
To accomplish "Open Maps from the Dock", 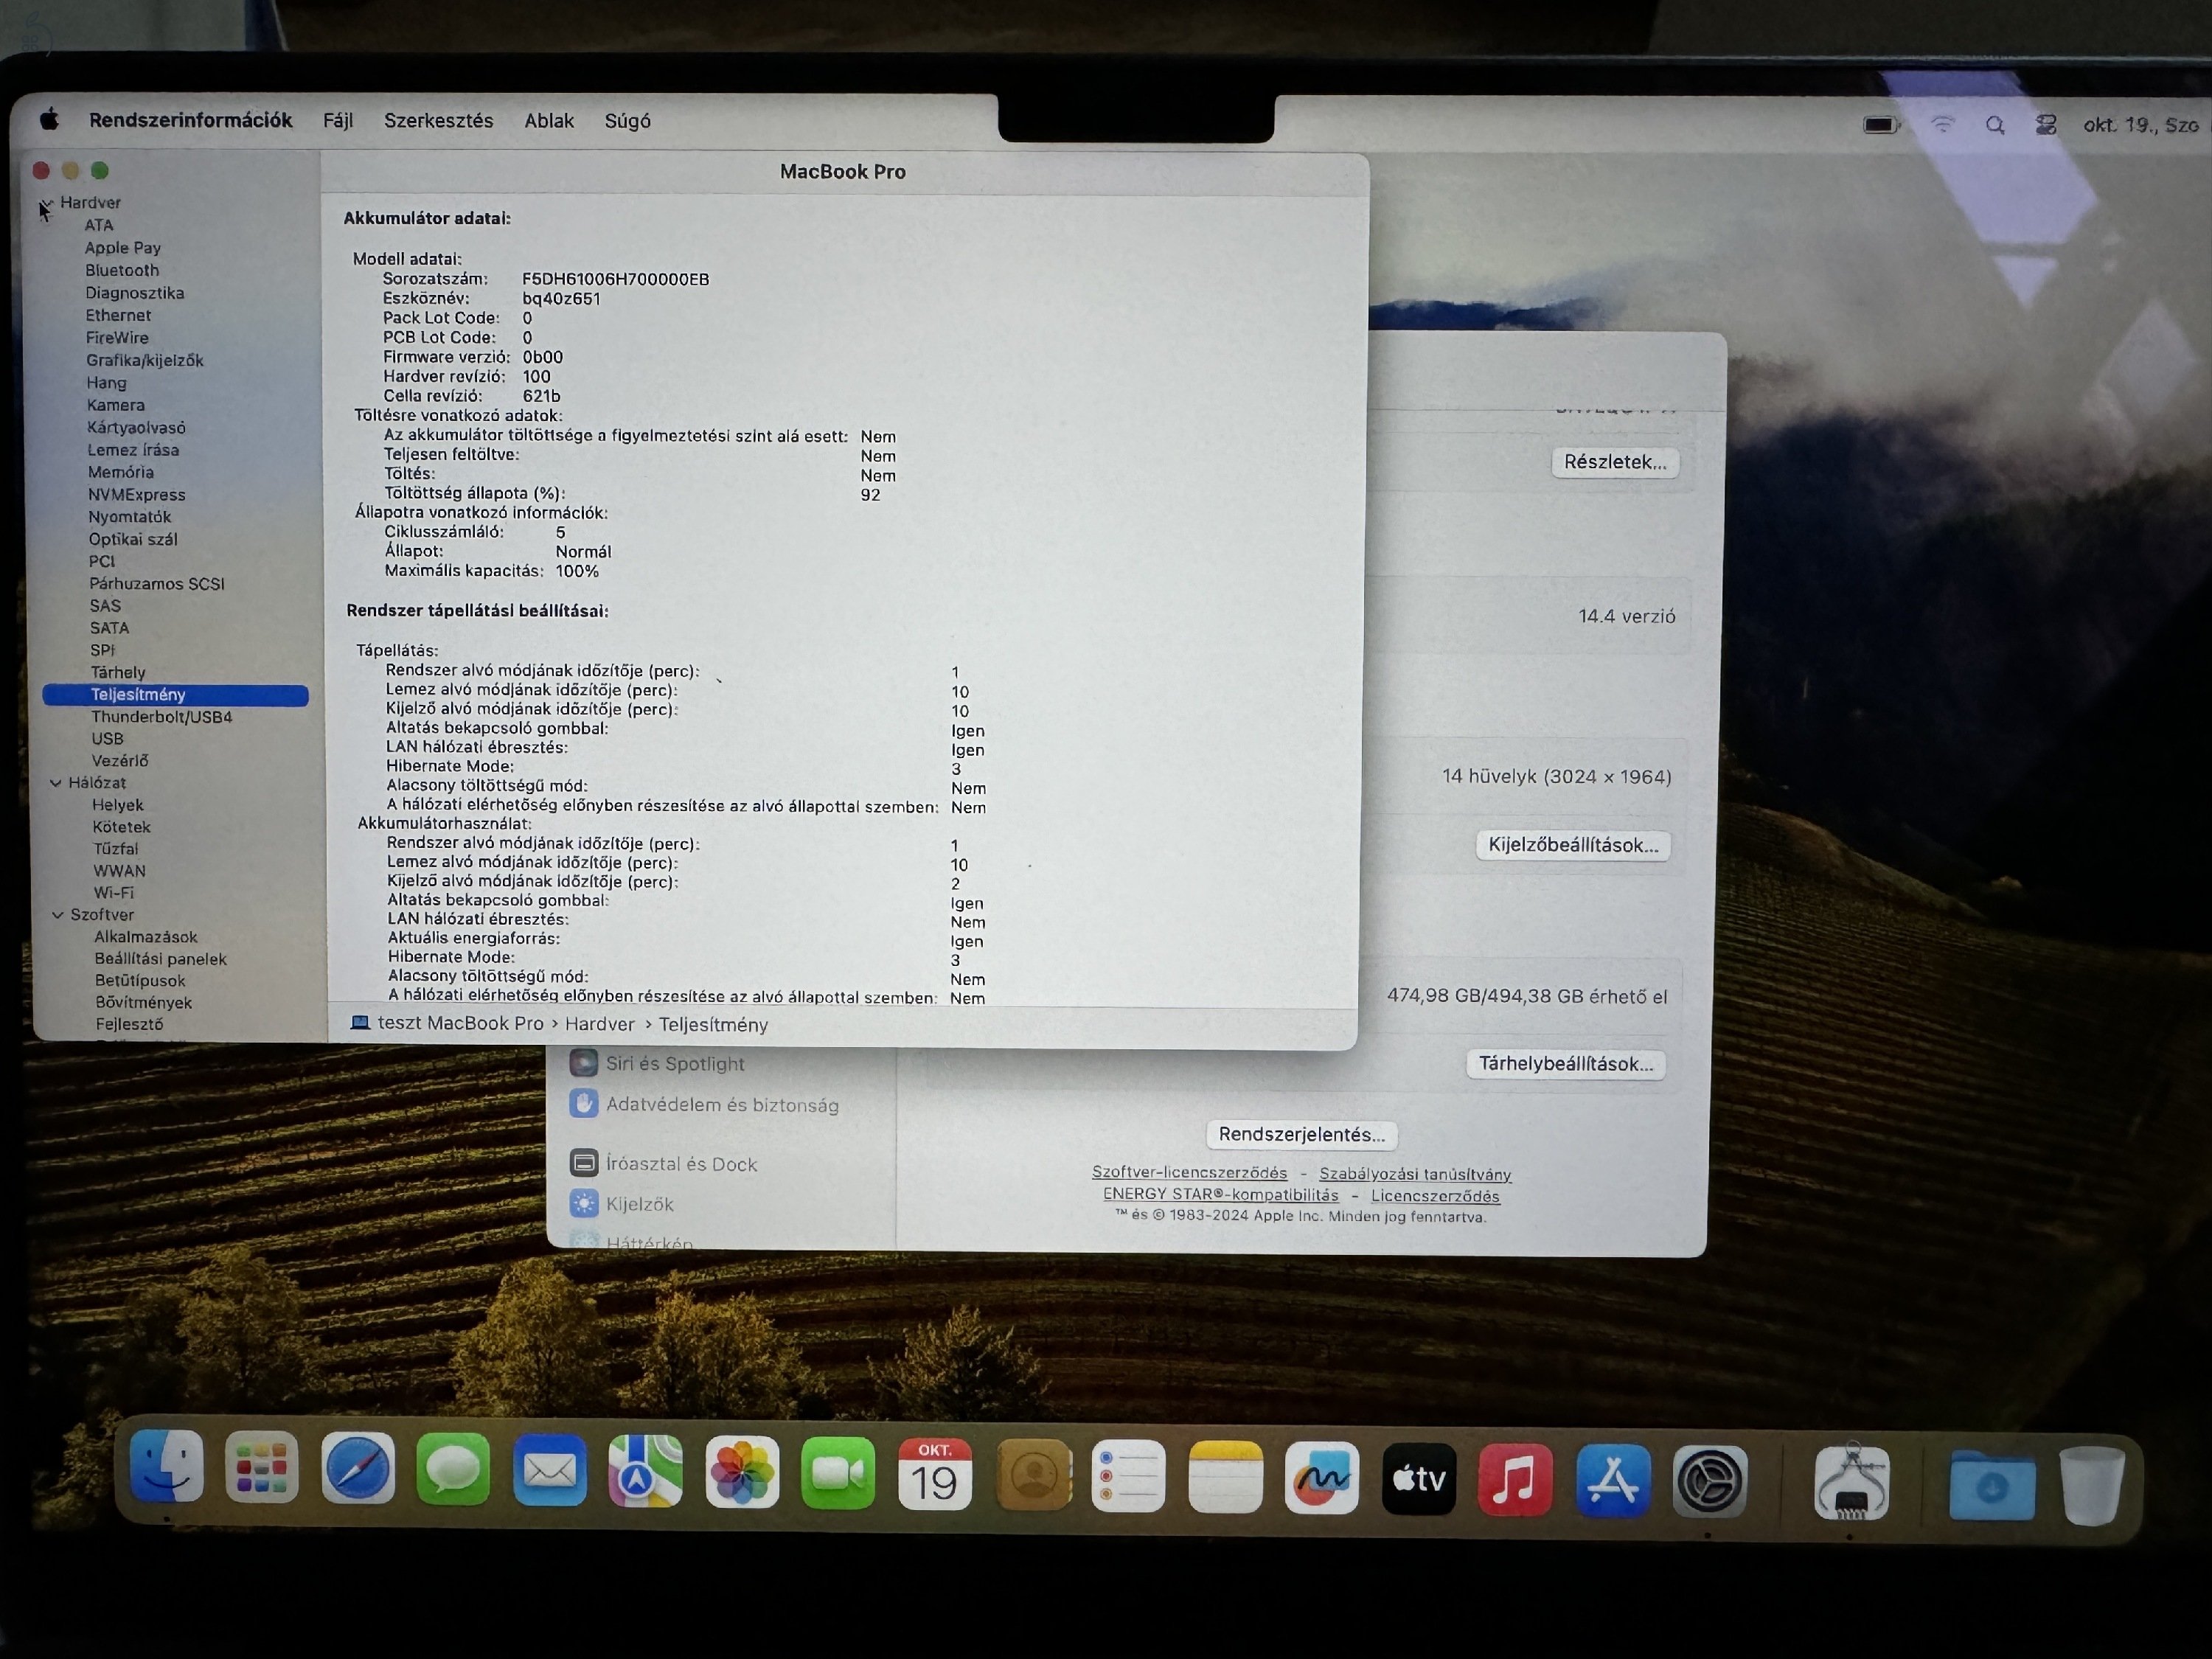I will (646, 1472).
